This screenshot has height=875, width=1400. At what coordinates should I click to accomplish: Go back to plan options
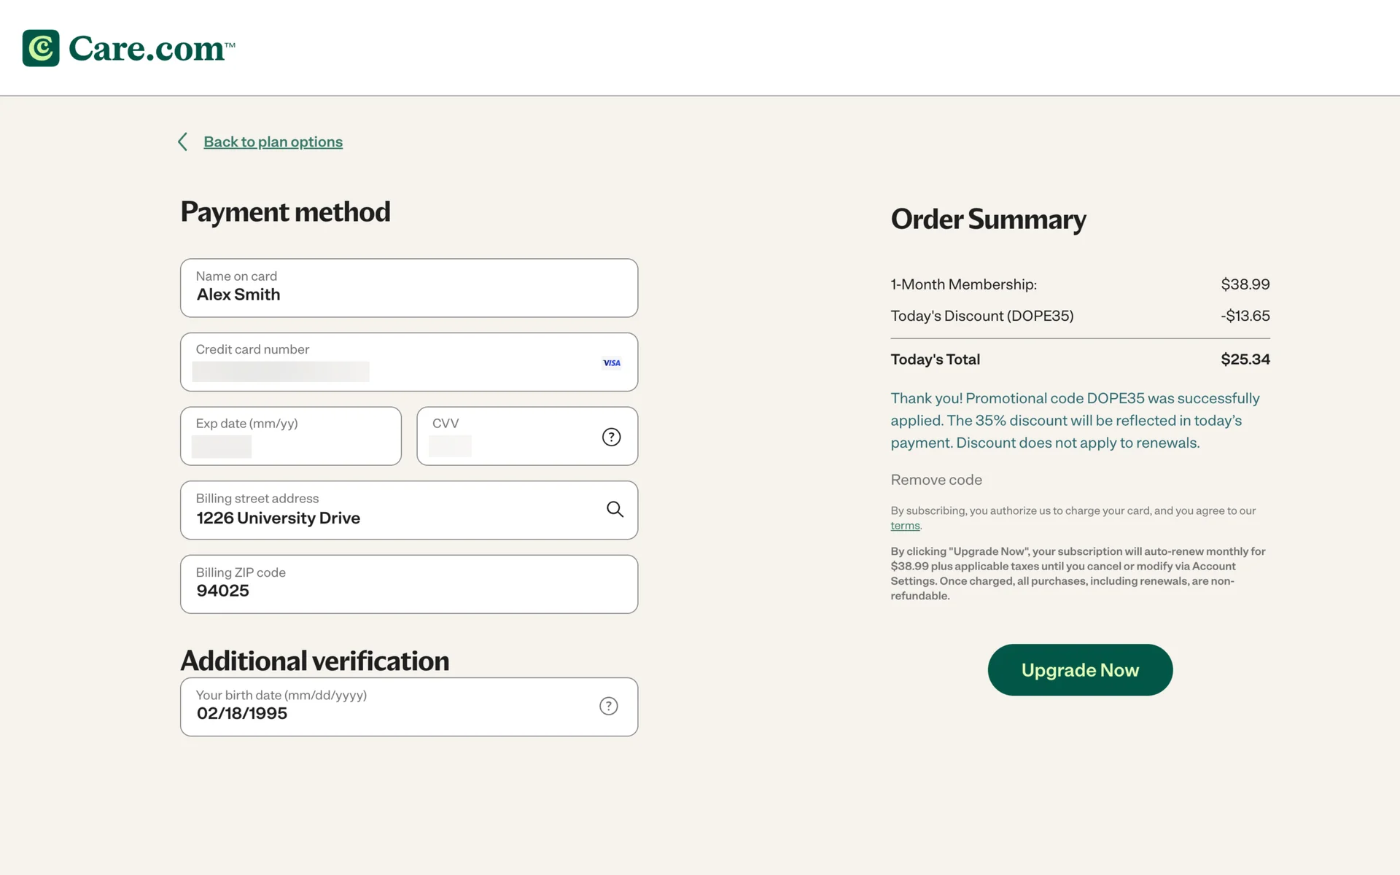click(x=273, y=141)
